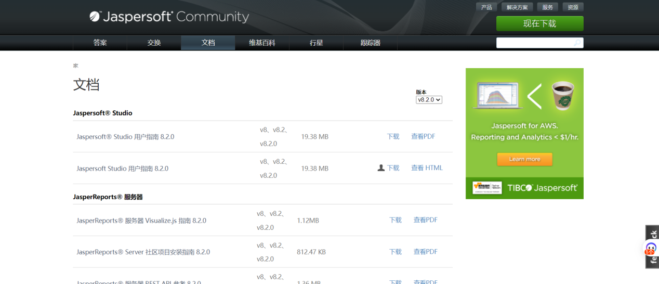This screenshot has height=284, width=659.
Task: Open the 交换 nav tab
Action: click(154, 43)
